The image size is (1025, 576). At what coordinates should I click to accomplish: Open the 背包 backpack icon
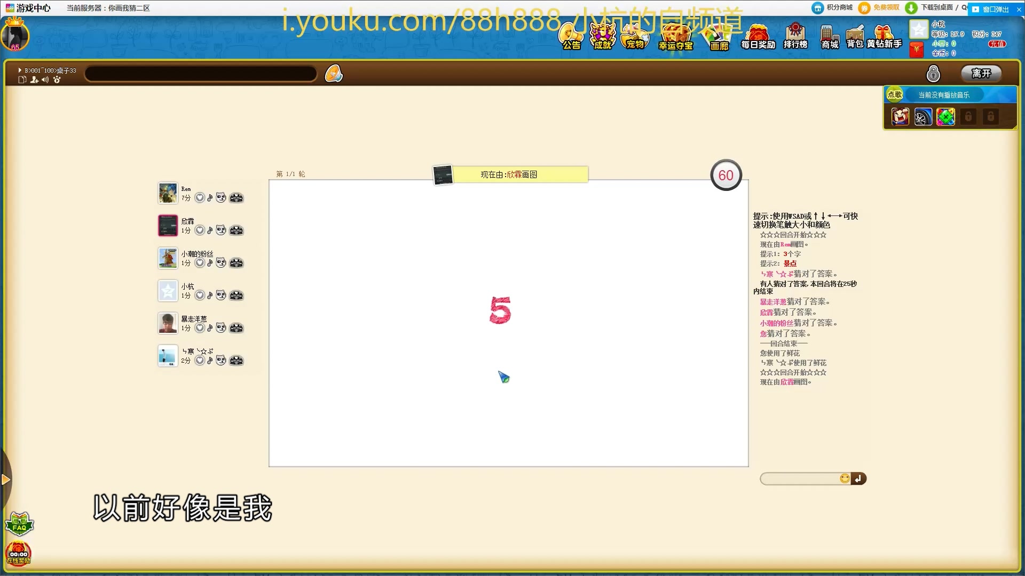855,36
